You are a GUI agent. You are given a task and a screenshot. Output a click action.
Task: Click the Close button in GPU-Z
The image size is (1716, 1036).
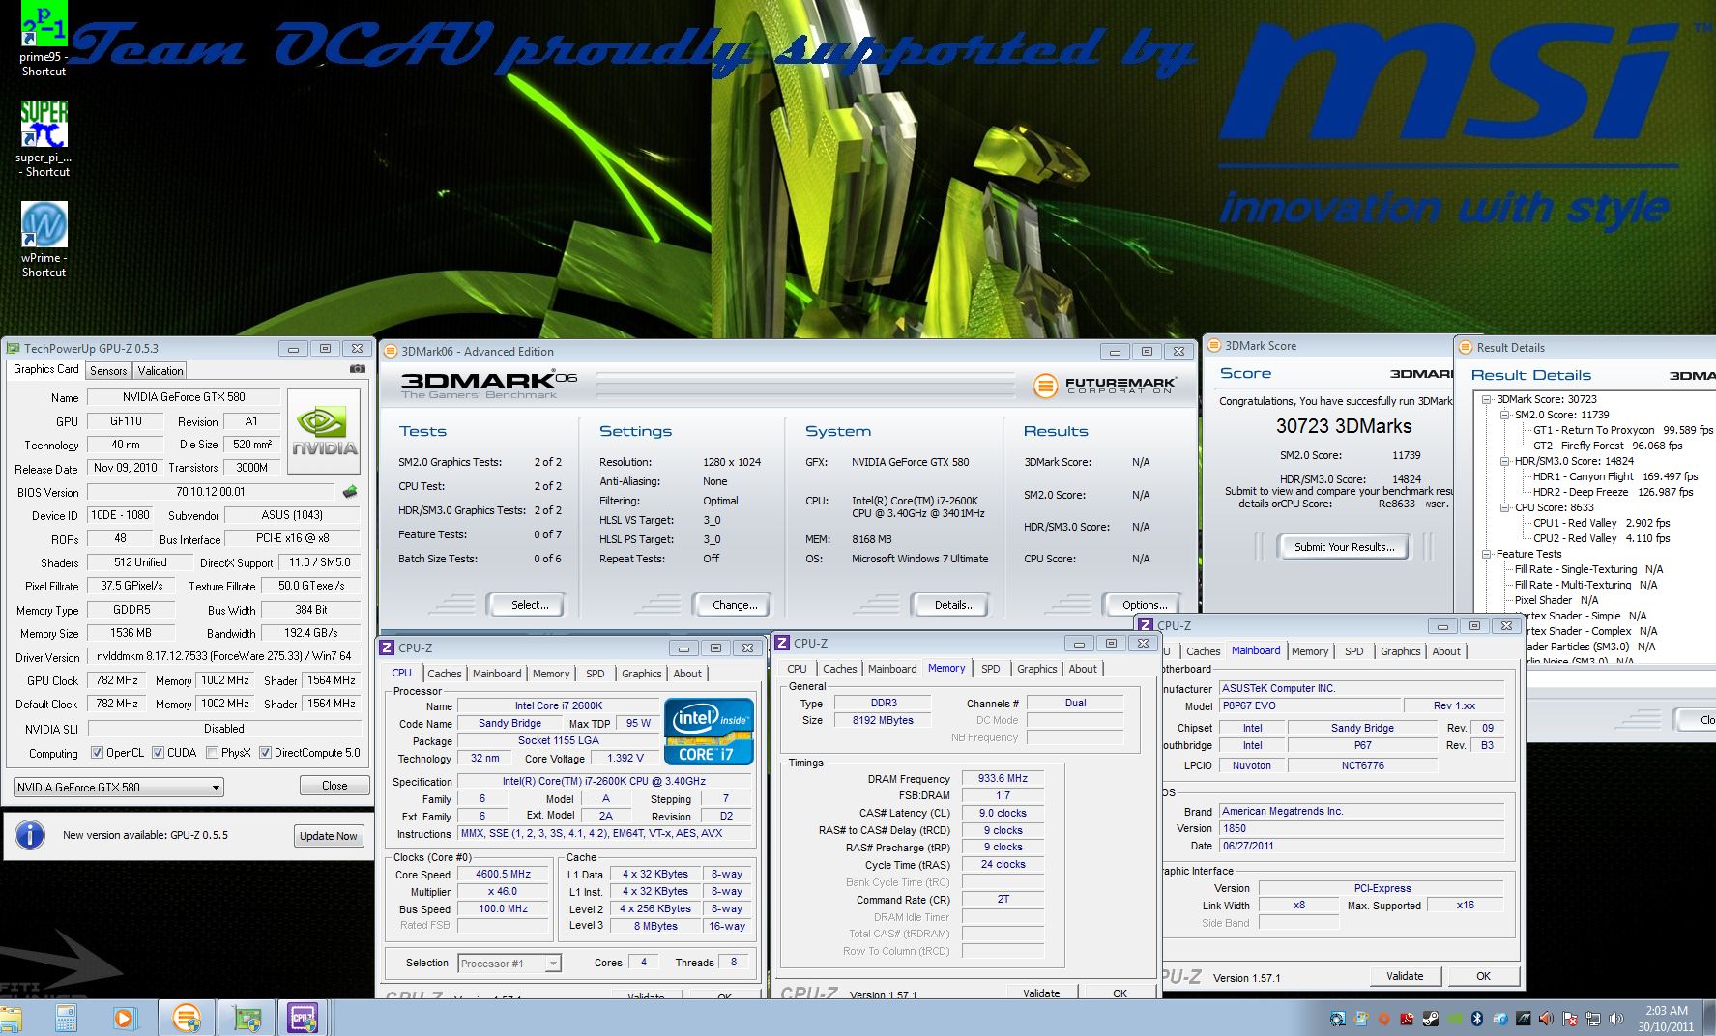click(334, 786)
